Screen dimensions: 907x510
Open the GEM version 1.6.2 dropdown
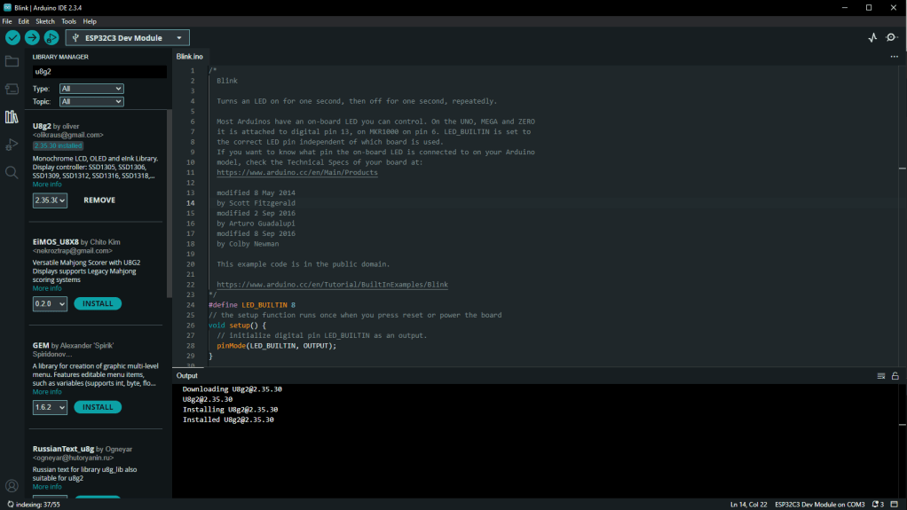click(50, 407)
